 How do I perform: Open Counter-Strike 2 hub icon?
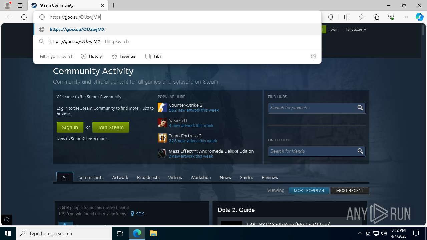(x=162, y=107)
